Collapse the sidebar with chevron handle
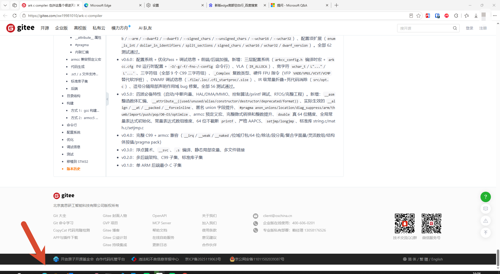 [107, 99]
